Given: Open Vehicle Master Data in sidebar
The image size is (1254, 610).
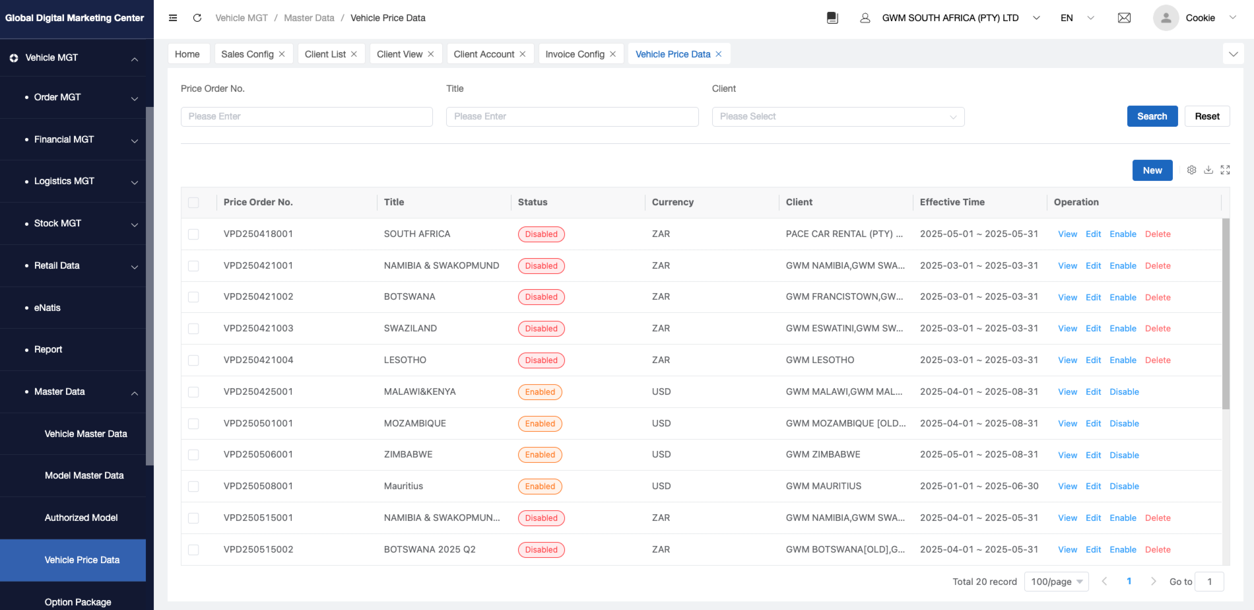Looking at the screenshot, I should tap(86, 434).
